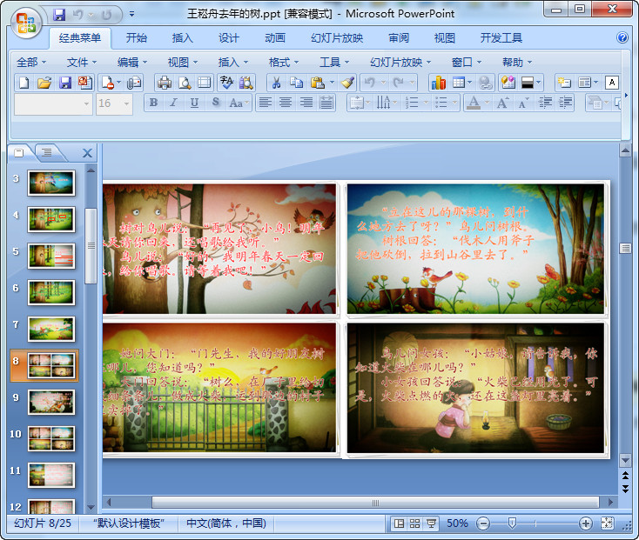The height and width of the screenshot is (540, 639).
Task: Switch to Slide Sorter view in status bar
Action: (x=415, y=523)
